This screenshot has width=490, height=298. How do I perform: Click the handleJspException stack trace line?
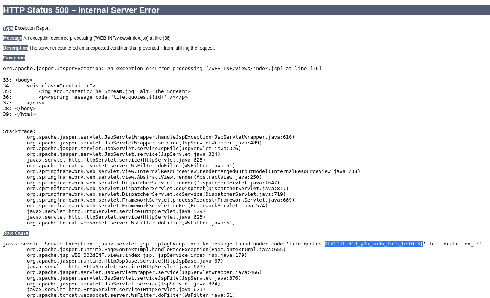pyautogui.click(x=161, y=137)
